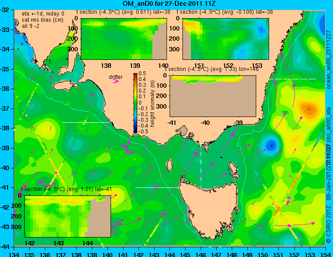Click the -38 latitude axis label

point(5,128)
